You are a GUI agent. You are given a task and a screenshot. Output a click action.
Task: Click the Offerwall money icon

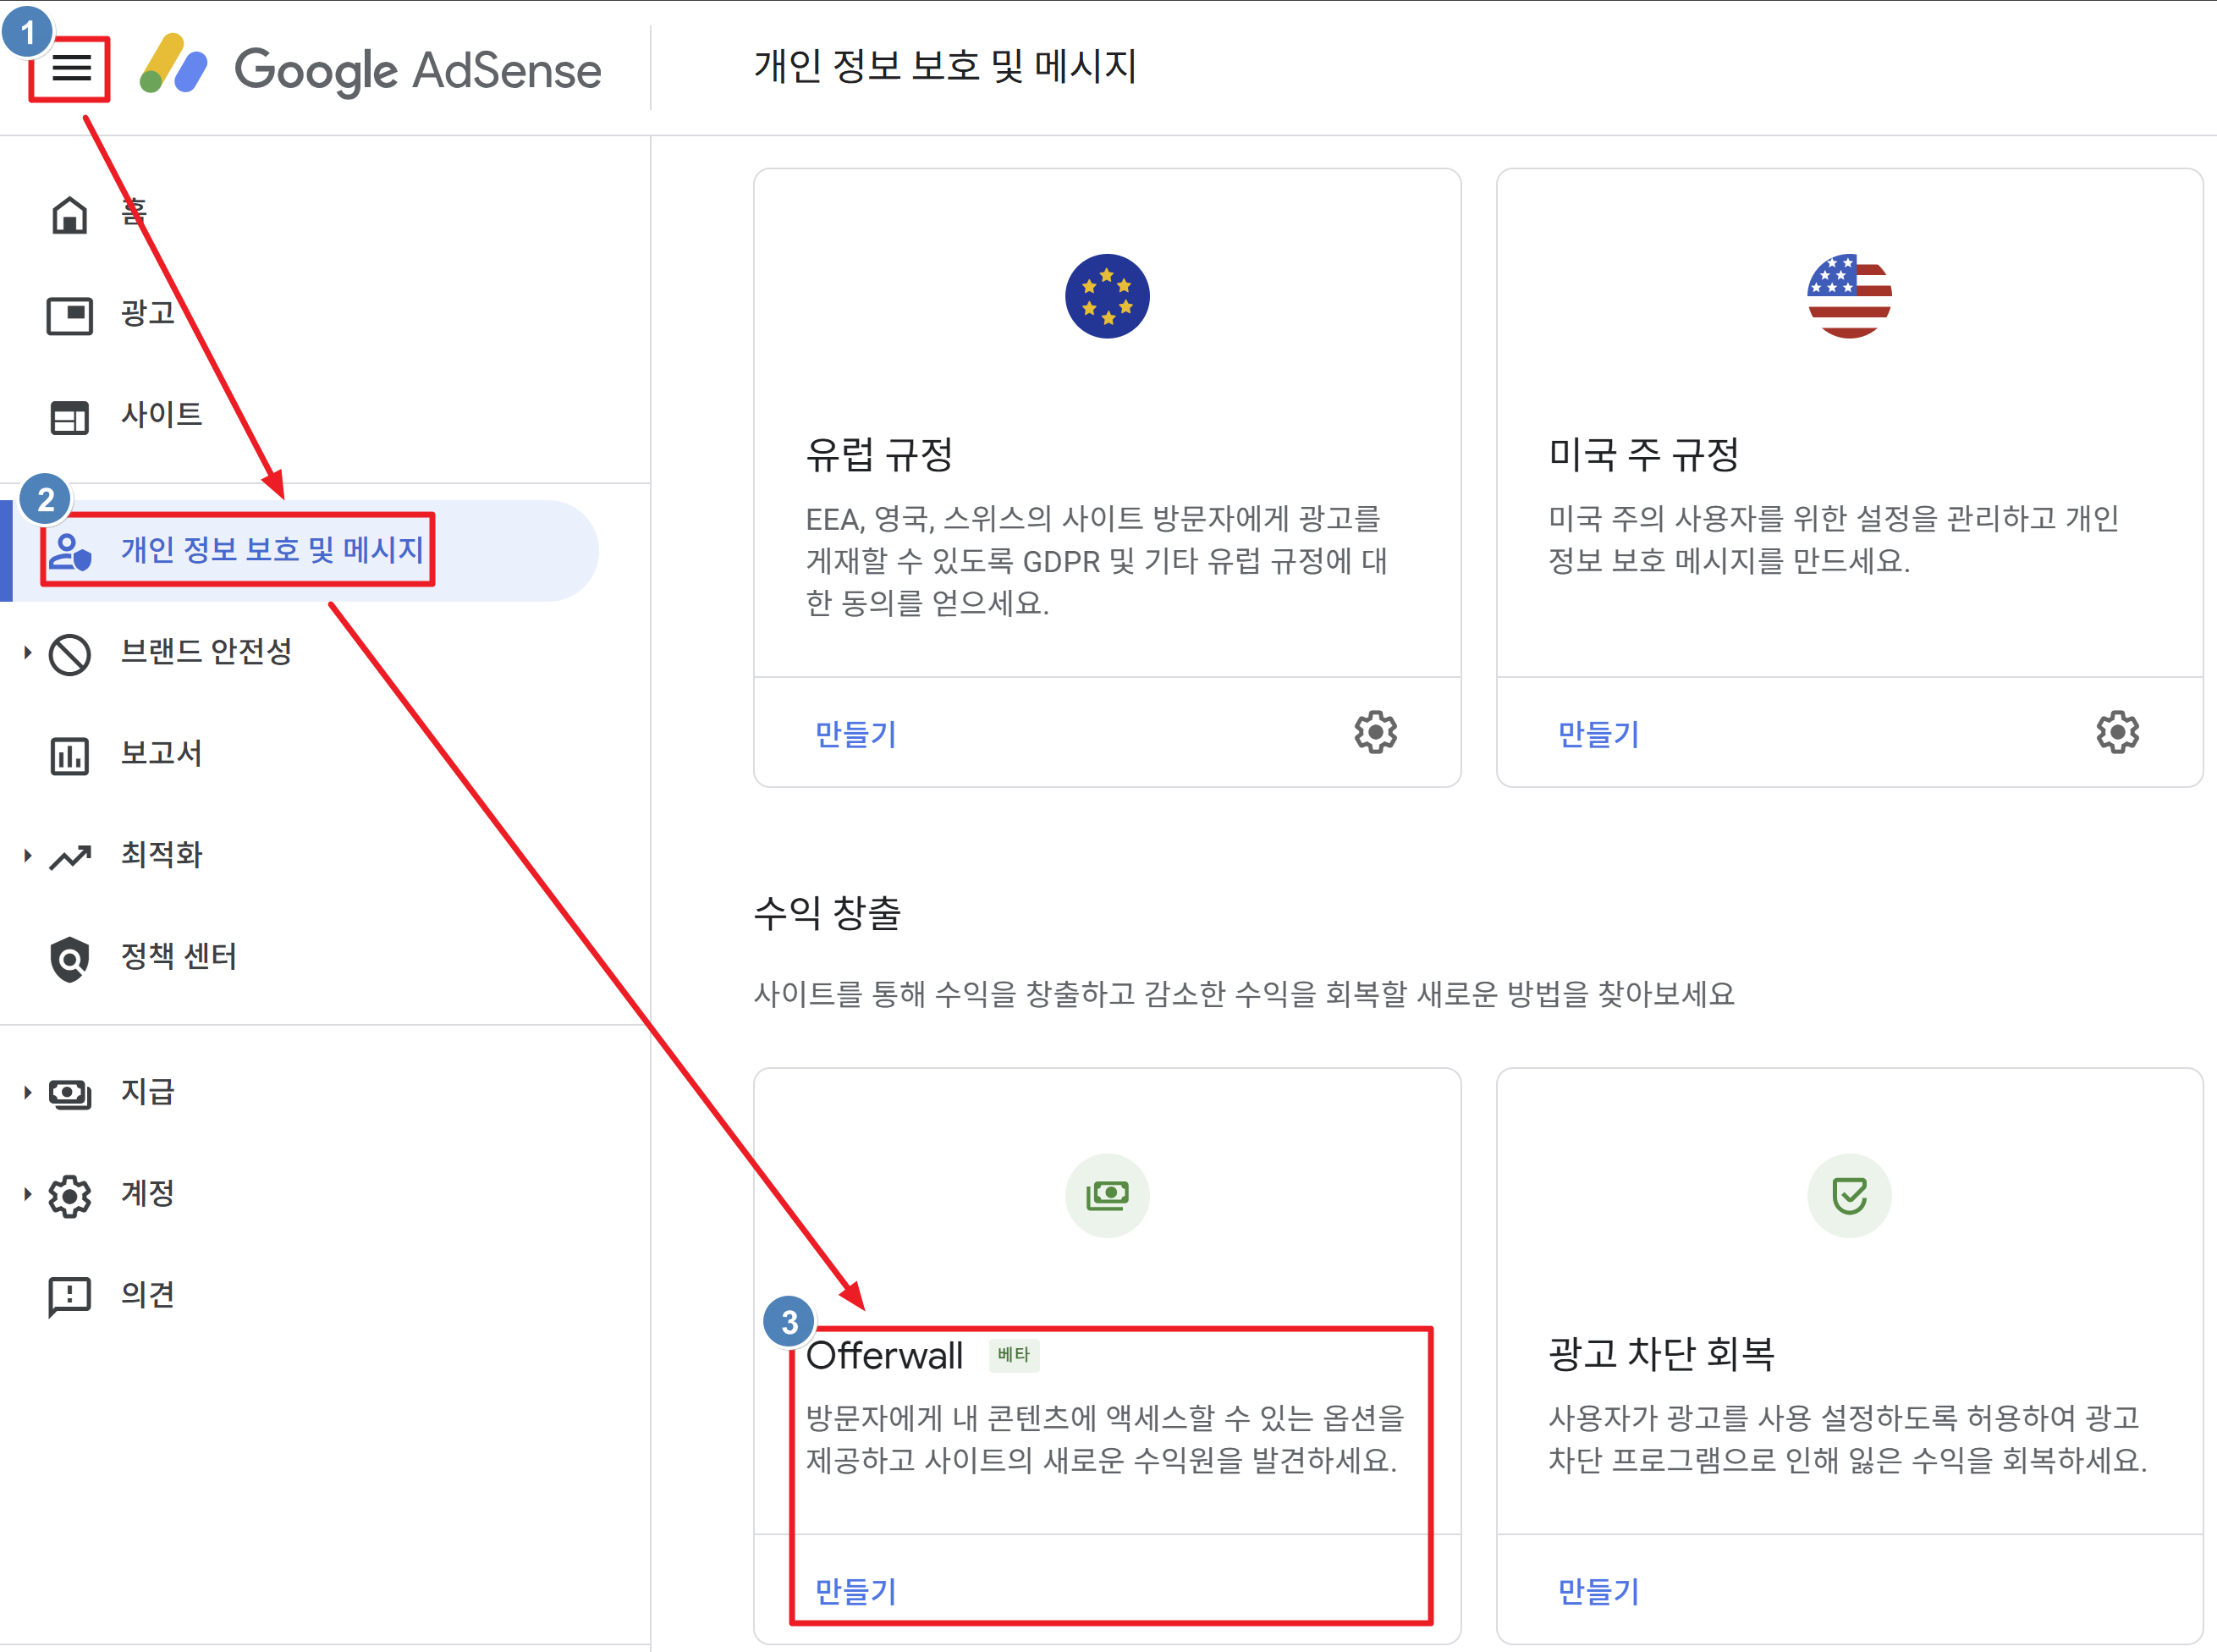tap(1107, 1195)
